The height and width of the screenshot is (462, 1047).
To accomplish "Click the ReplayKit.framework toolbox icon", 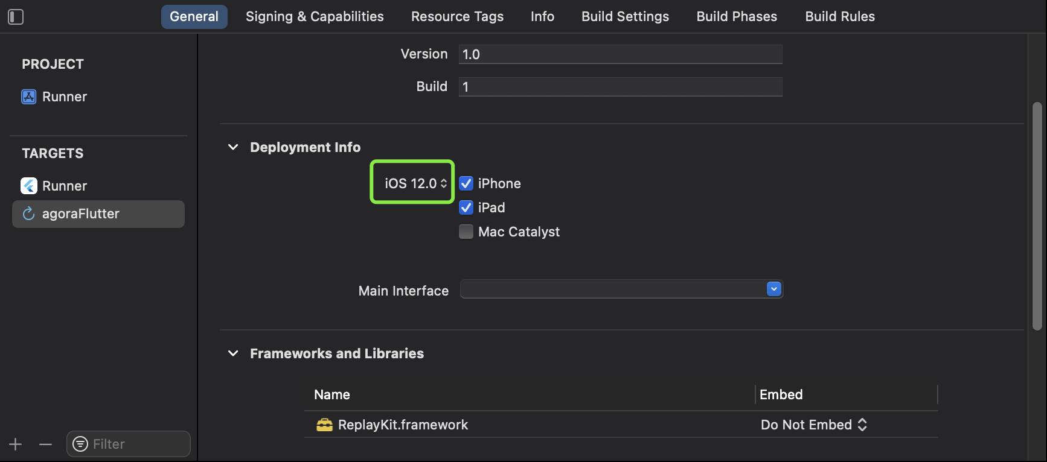I will (324, 425).
